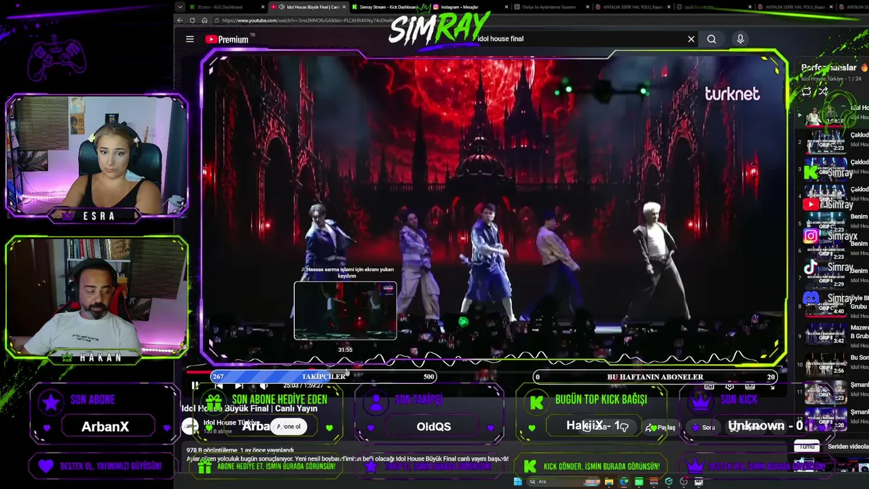Switch to the Kick Dashboard tab
The width and height of the screenshot is (869, 489).
coord(224,7)
